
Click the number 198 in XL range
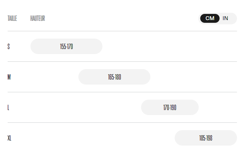209,138
